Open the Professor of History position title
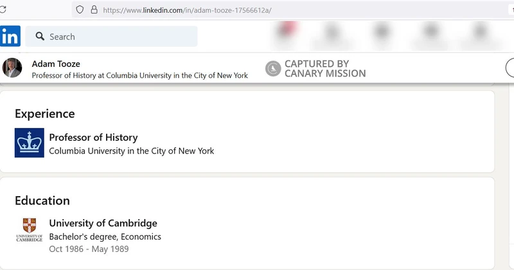Viewport: 514px width, 270px height. pos(93,137)
